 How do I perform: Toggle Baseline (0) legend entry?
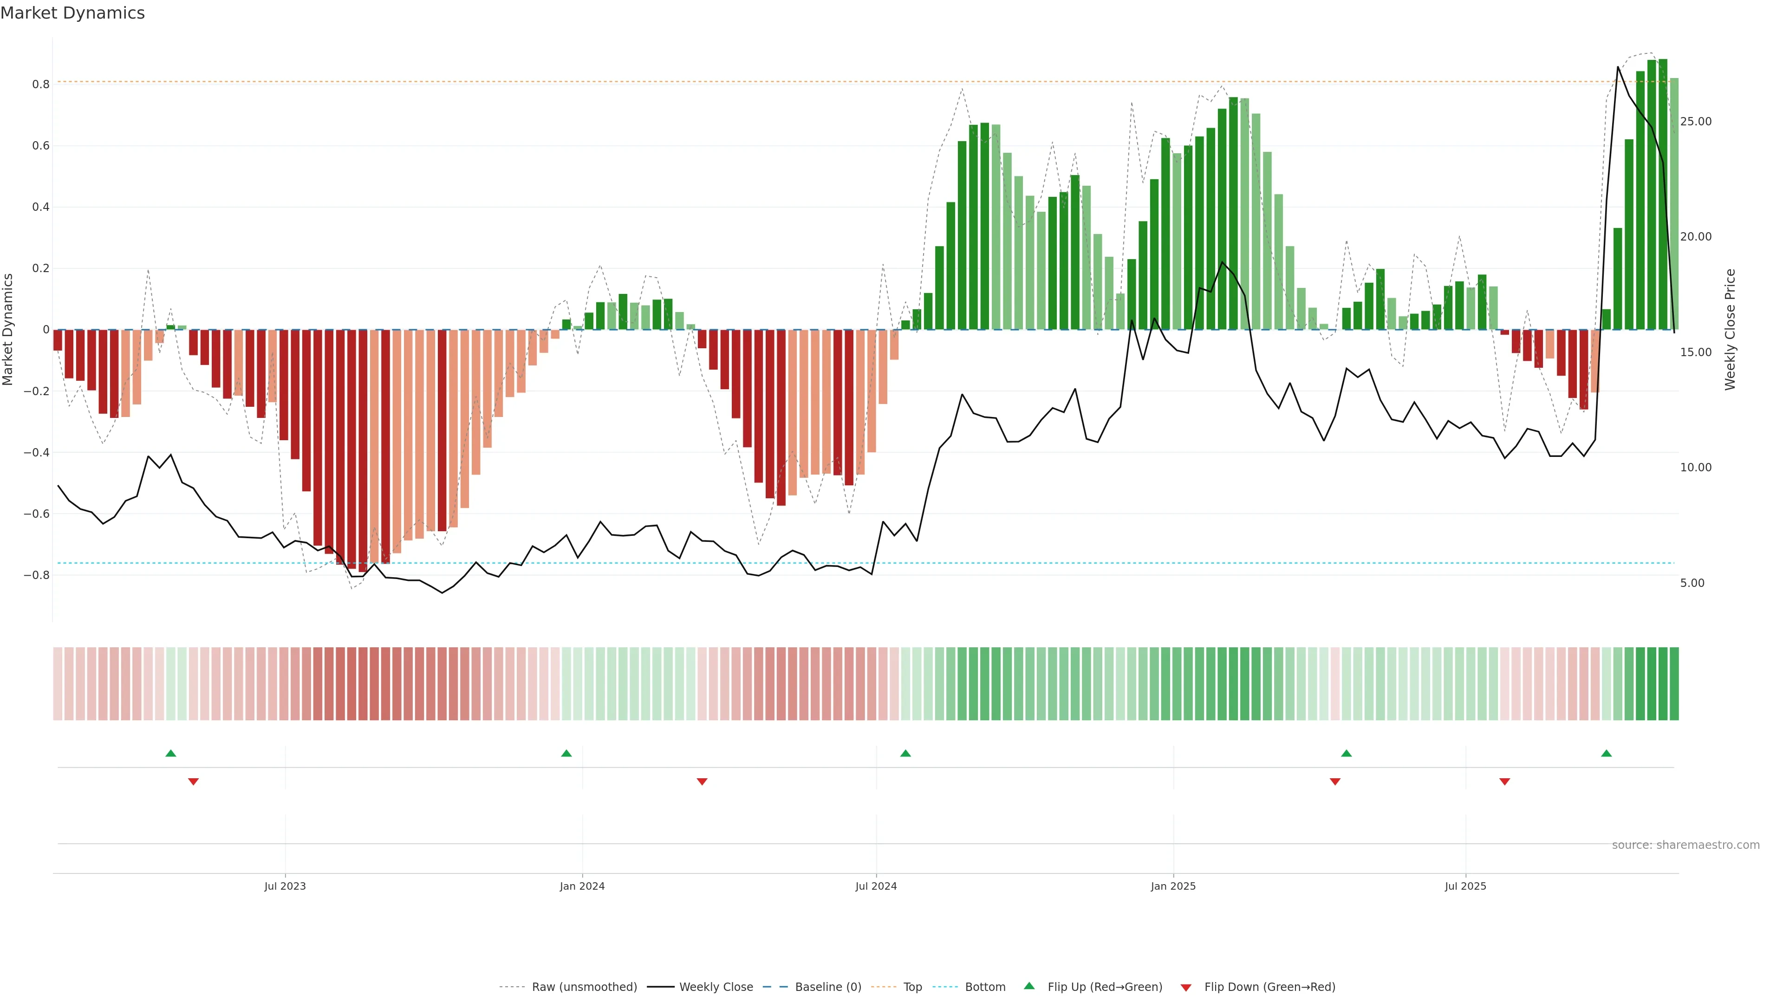(x=828, y=987)
